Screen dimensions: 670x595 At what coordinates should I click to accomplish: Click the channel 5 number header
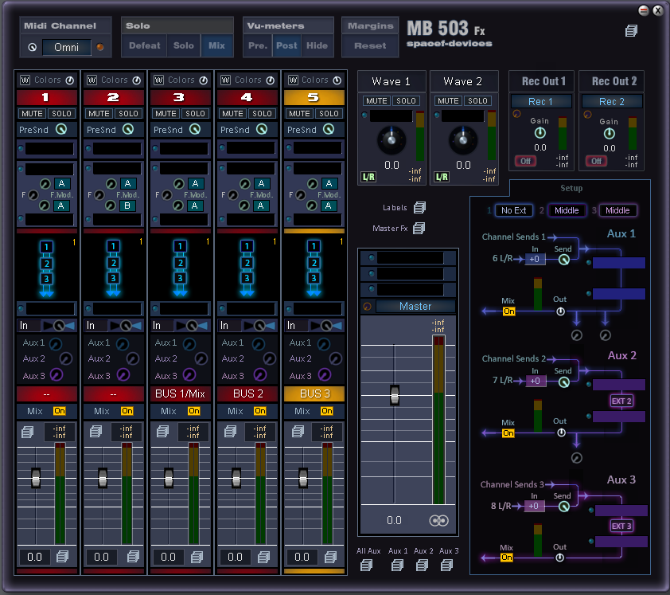tap(314, 97)
